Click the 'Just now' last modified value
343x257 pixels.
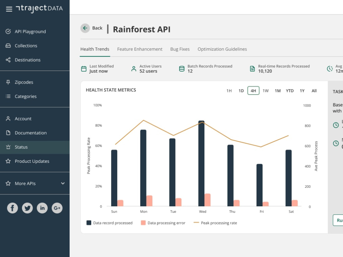tap(98, 71)
